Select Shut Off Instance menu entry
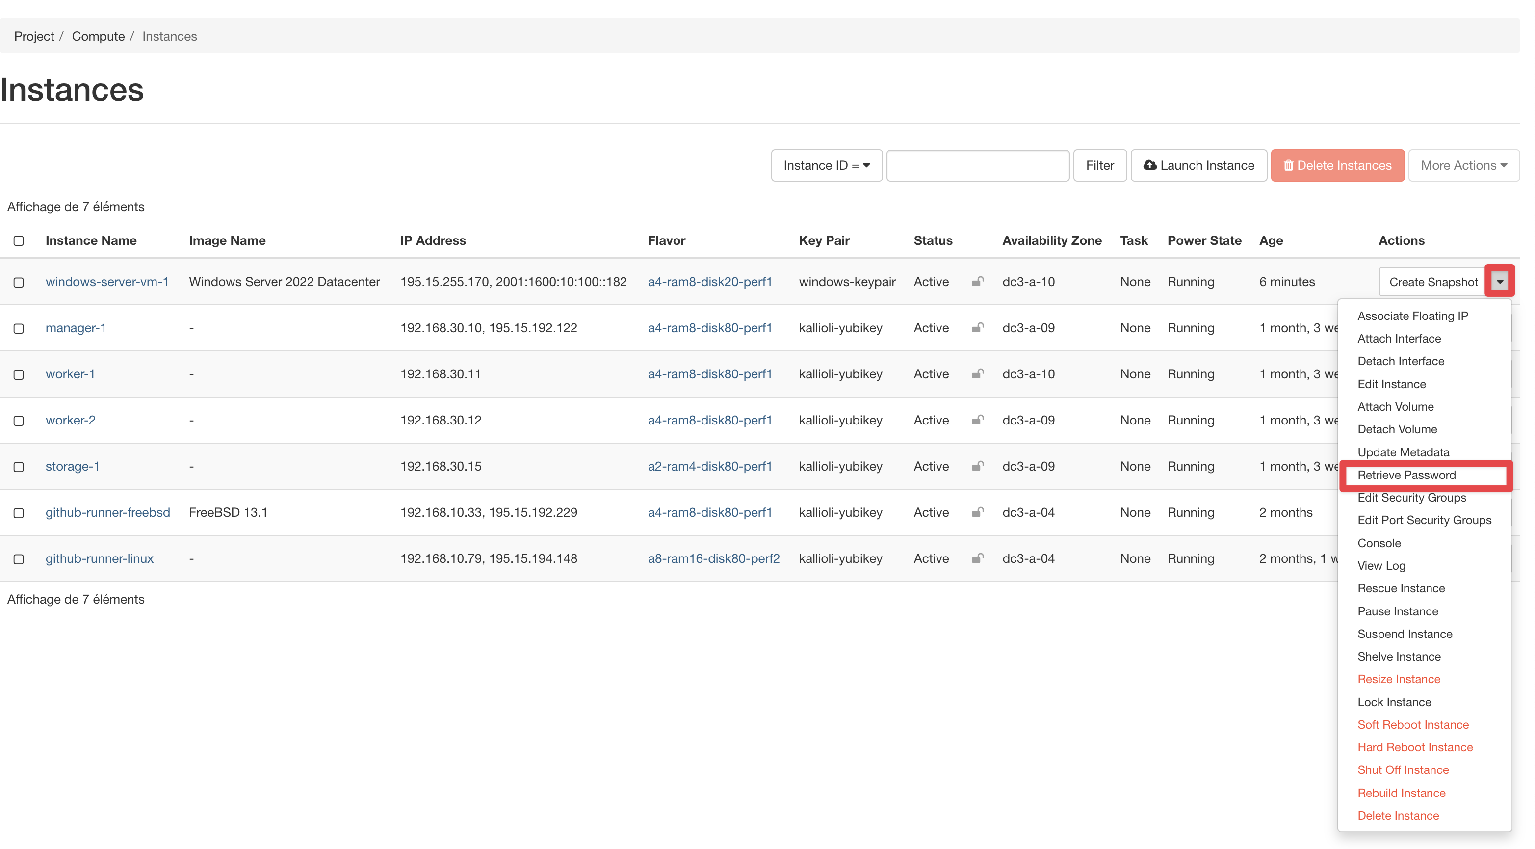The height and width of the screenshot is (849, 1535). coord(1403,770)
